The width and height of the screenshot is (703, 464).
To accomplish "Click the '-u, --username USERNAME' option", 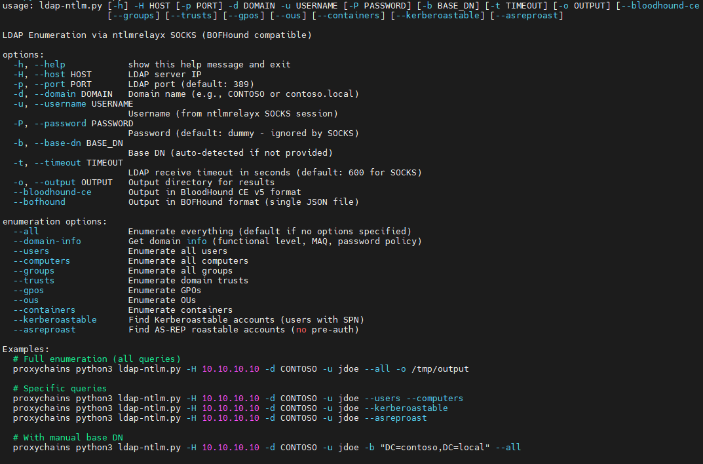I will click(73, 104).
